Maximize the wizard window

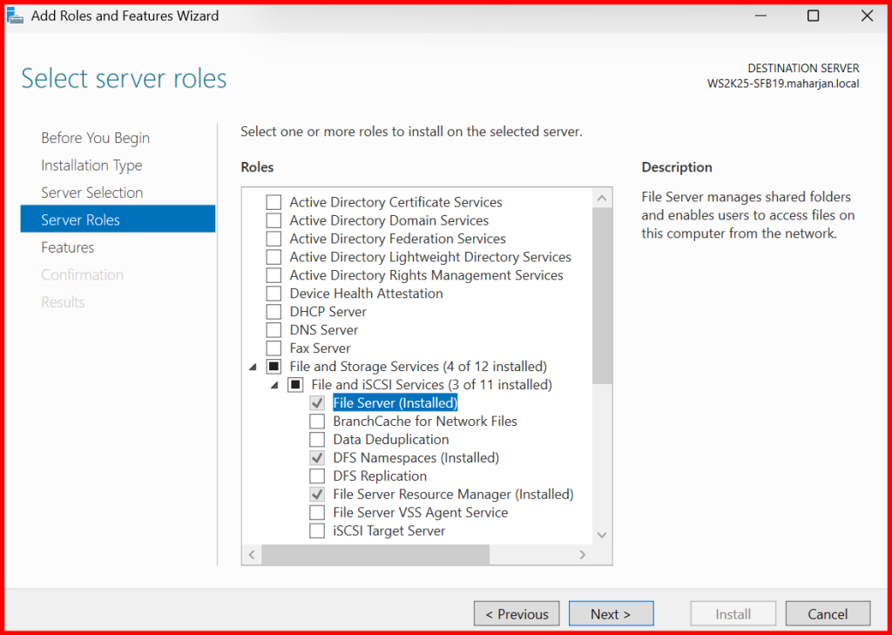813,16
